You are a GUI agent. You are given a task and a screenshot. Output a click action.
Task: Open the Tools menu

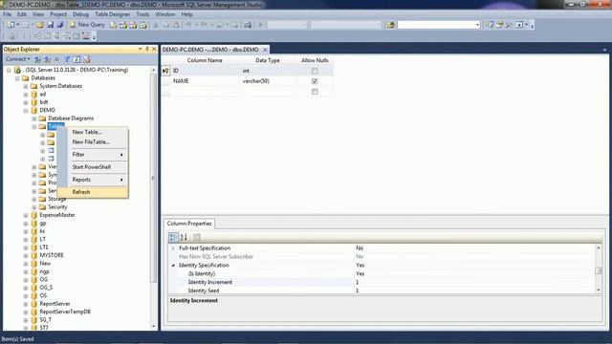tap(142, 14)
